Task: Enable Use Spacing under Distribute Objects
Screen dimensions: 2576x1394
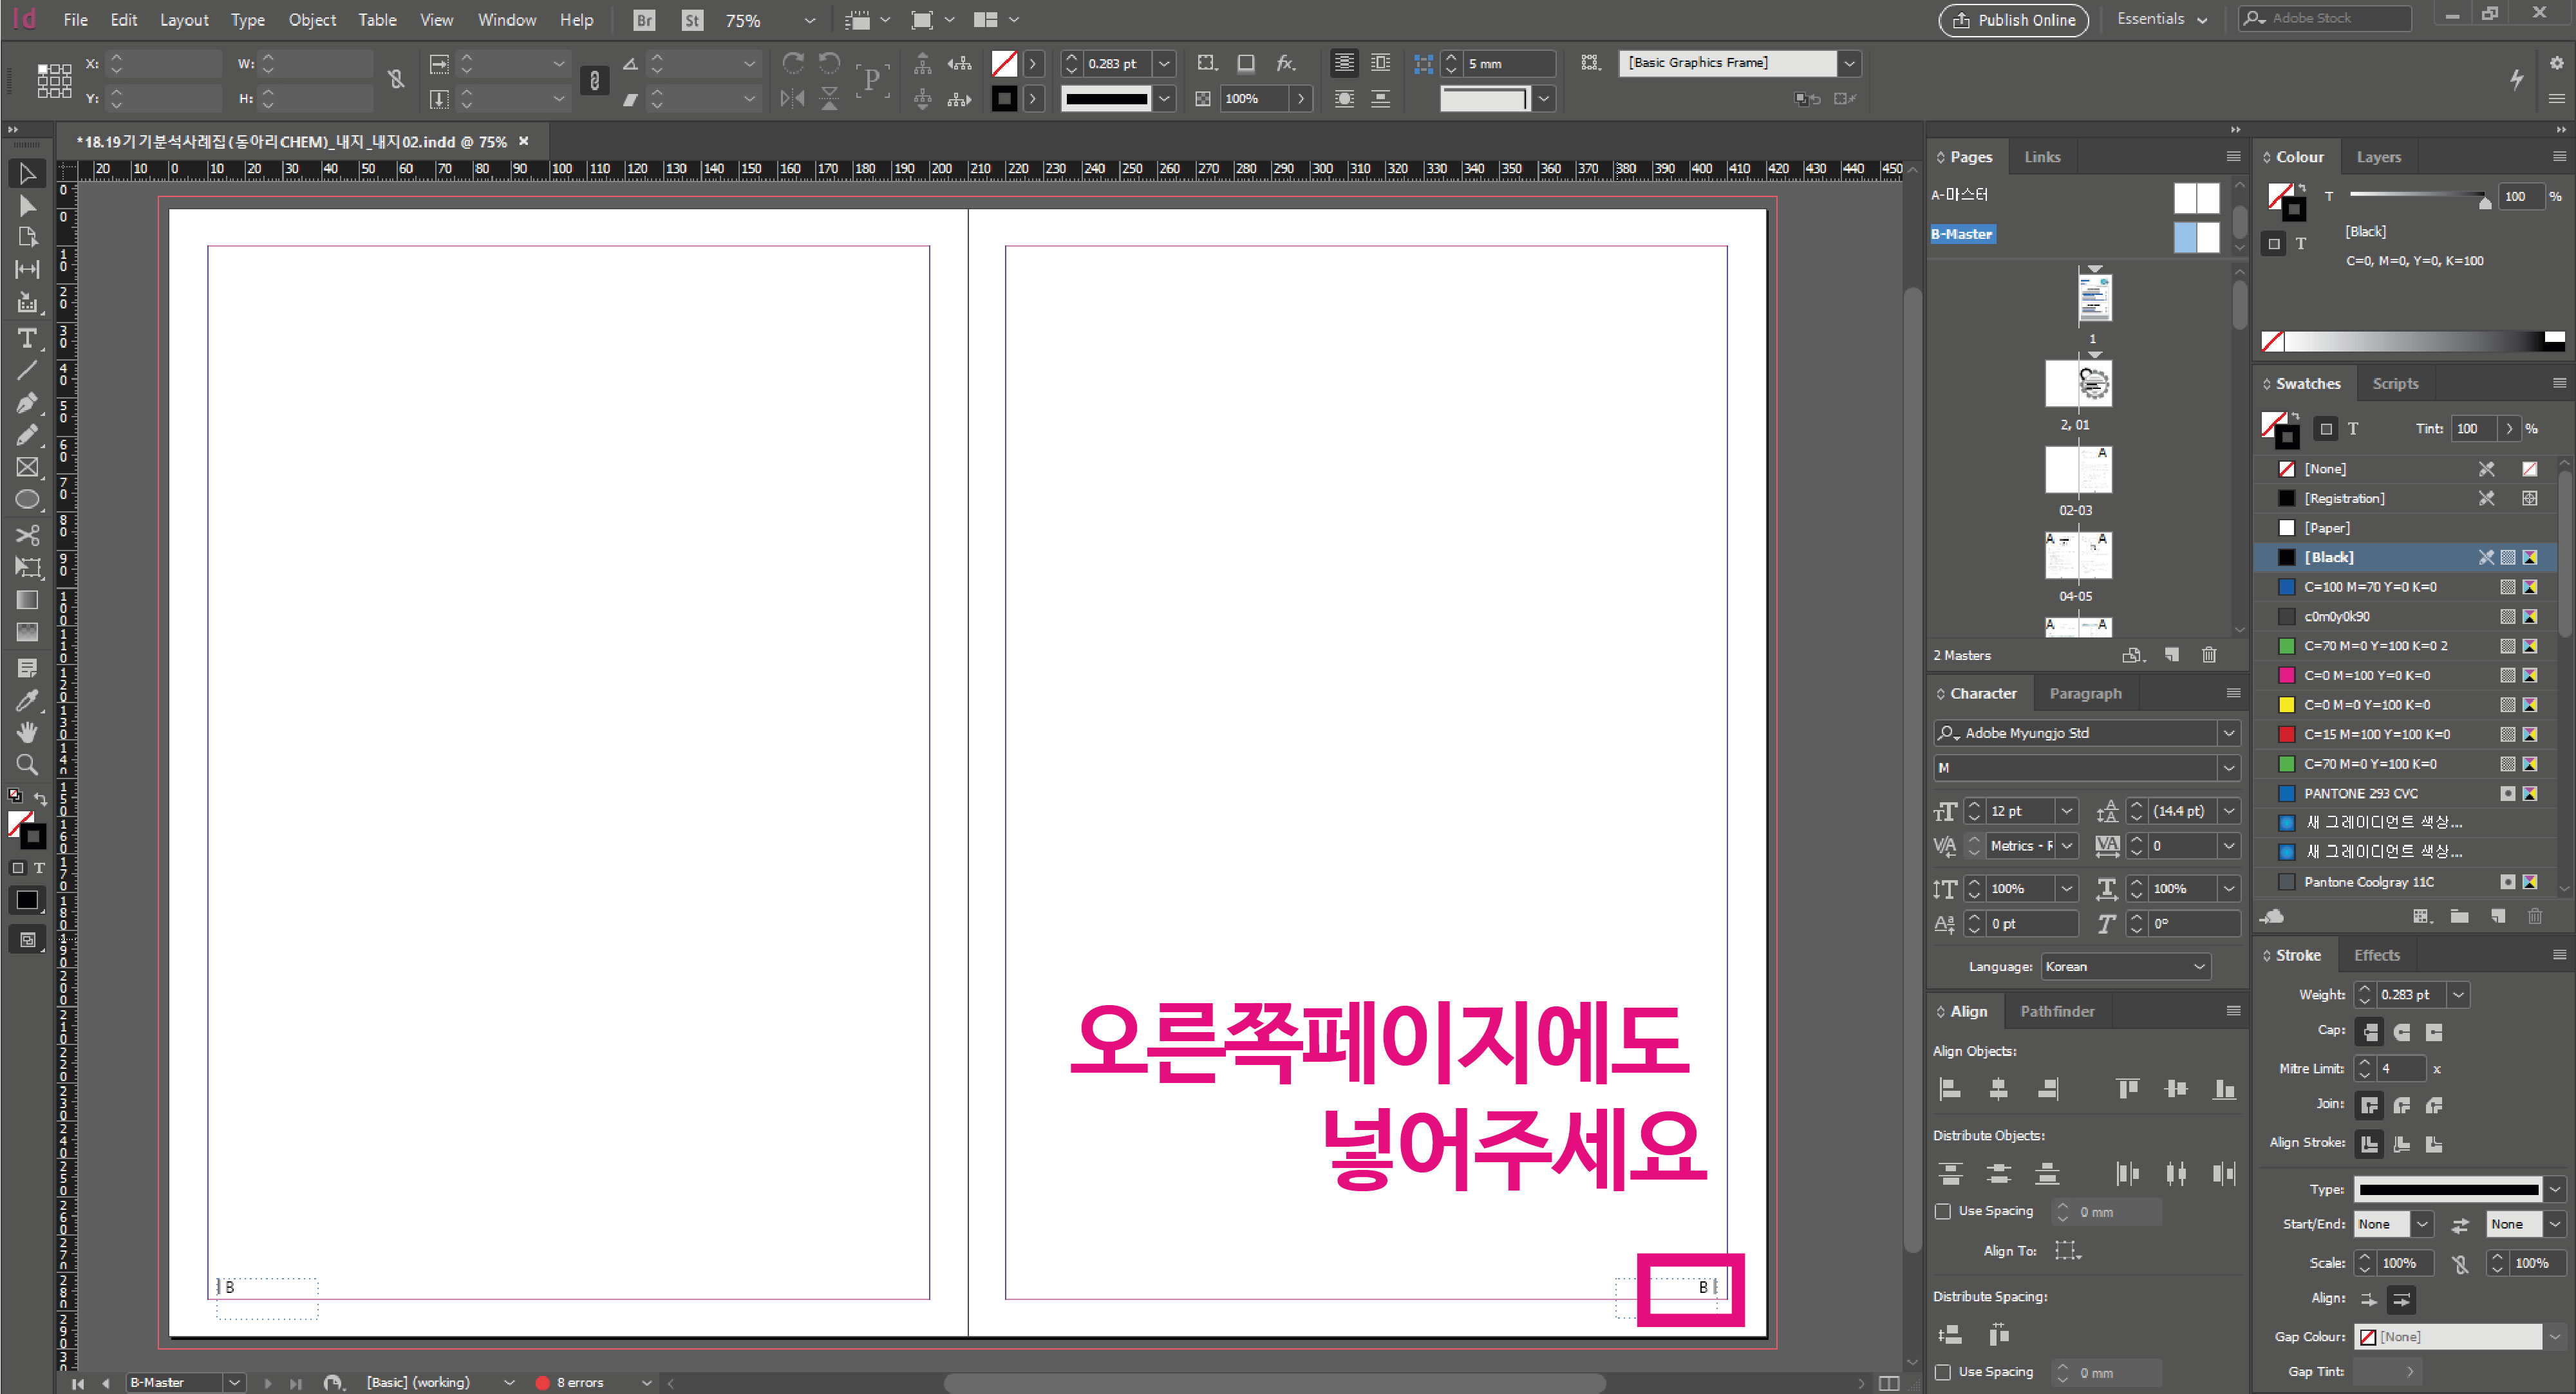Action: pos(1943,1211)
